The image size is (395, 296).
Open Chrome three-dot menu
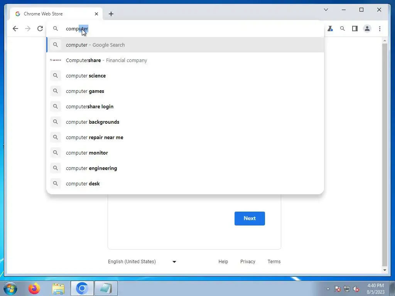[x=380, y=29]
